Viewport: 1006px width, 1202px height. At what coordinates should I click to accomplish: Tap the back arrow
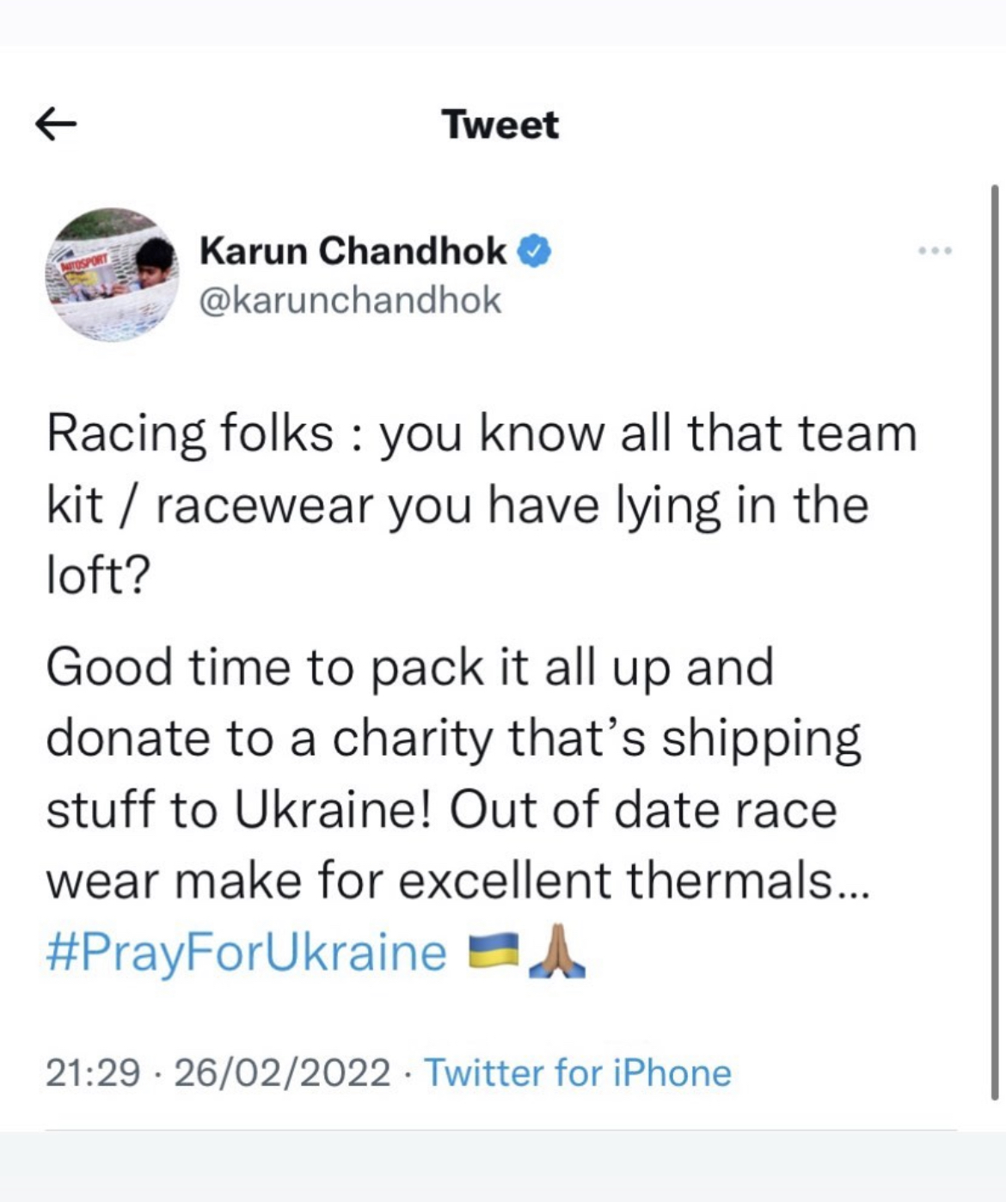click(x=56, y=125)
